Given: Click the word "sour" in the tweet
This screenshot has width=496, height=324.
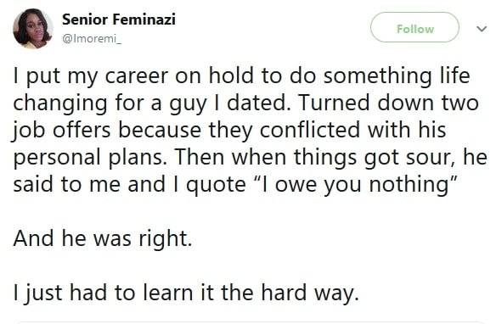Looking at the screenshot, I should coord(428,157).
